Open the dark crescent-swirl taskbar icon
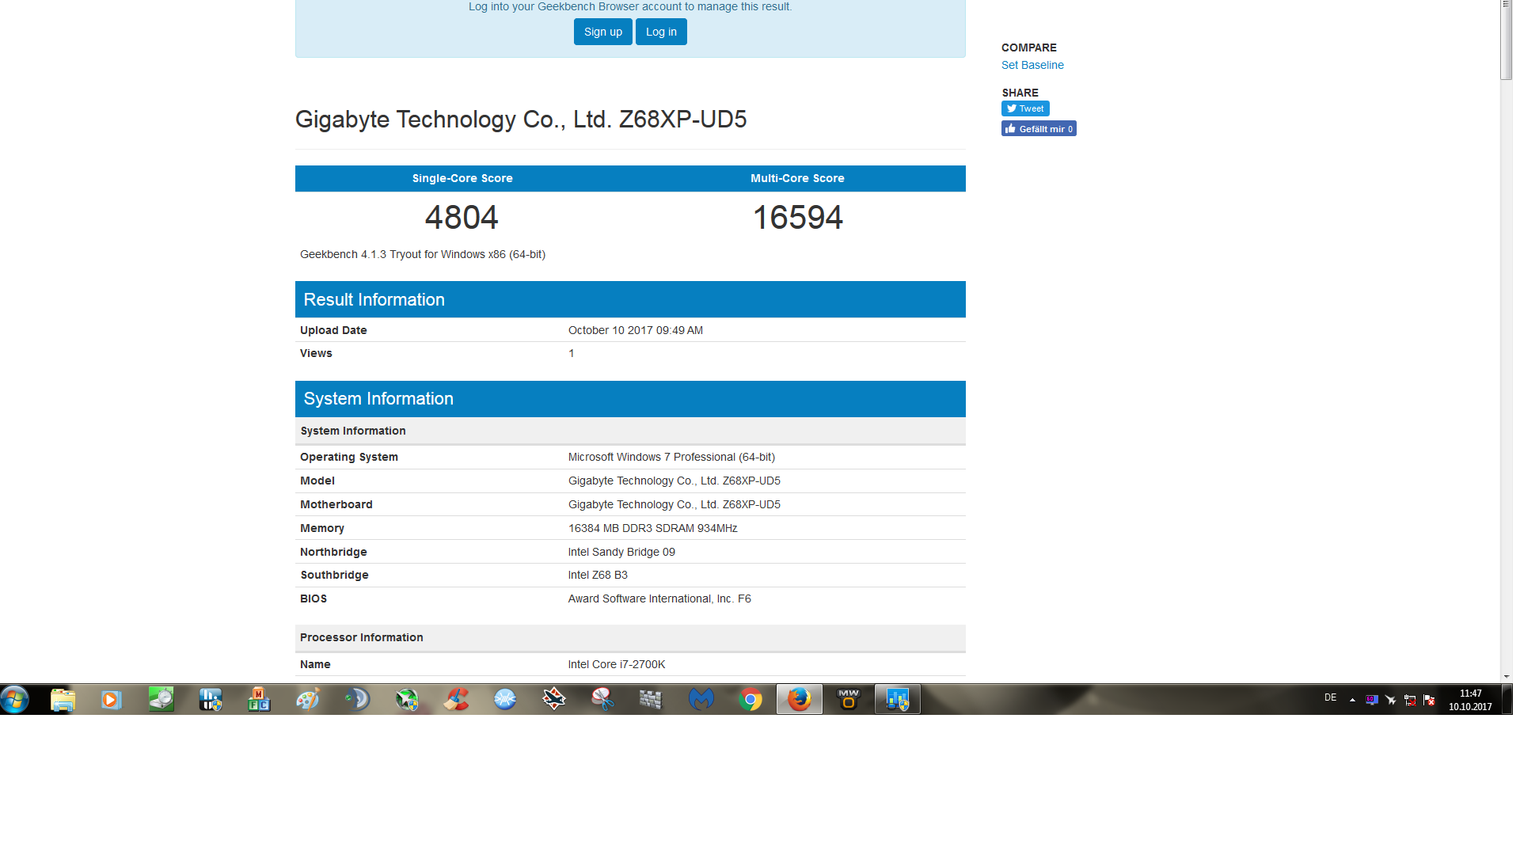The width and height of the screenshot is (1520, 855). click(358, 700)
